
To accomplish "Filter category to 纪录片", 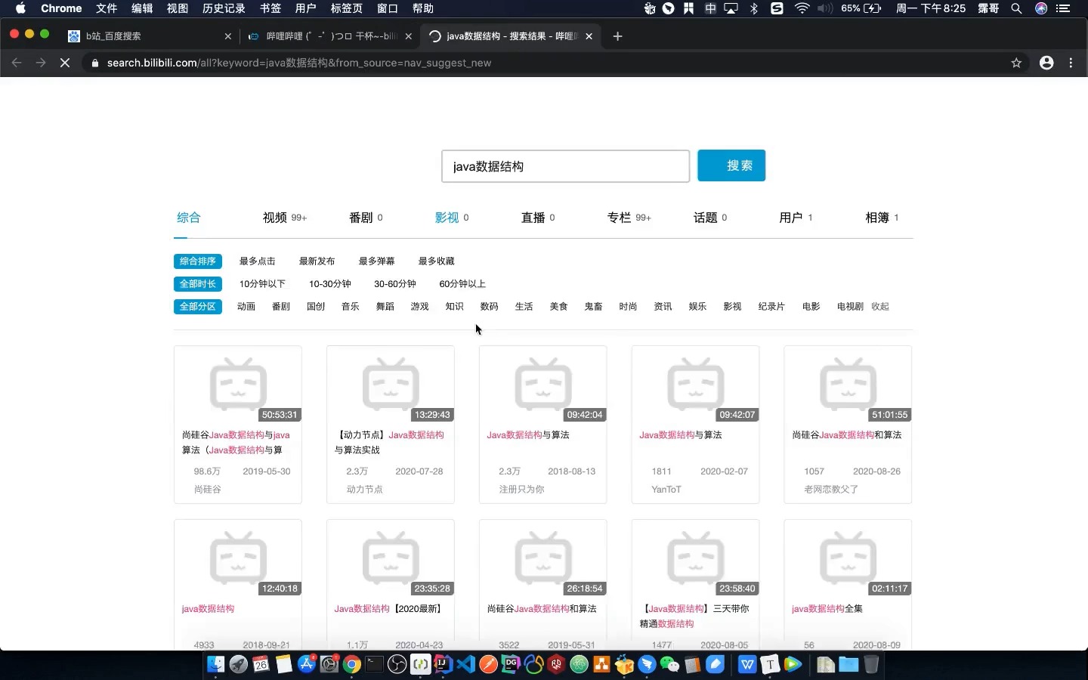I will pos(771,307).
